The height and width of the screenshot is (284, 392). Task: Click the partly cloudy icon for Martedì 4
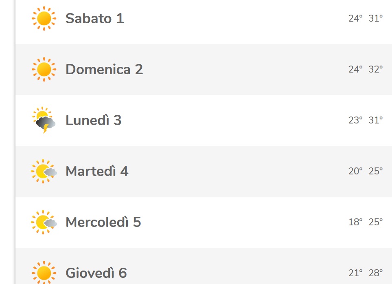pyautogui.click(x=44, y=172)
